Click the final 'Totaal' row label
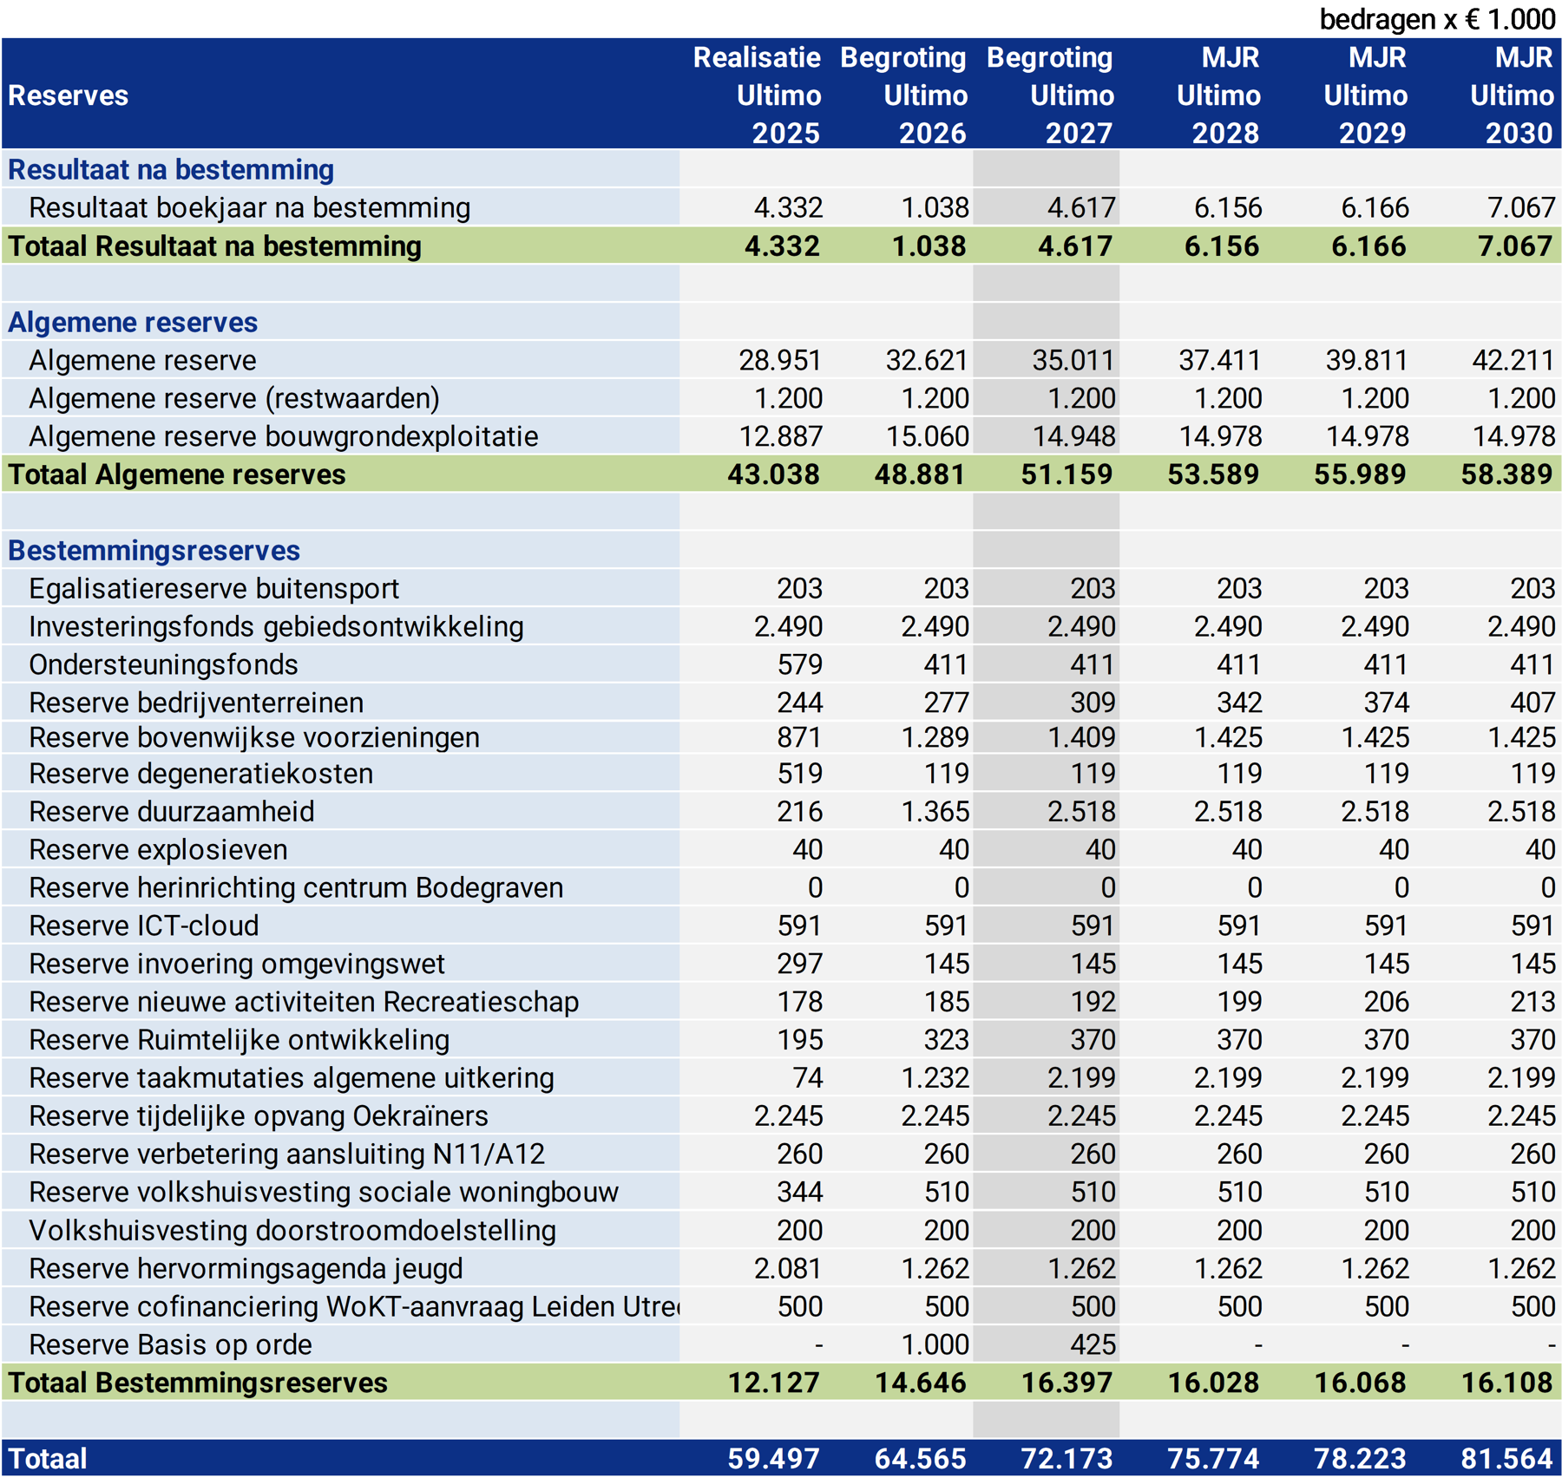 coord(48,1459)
